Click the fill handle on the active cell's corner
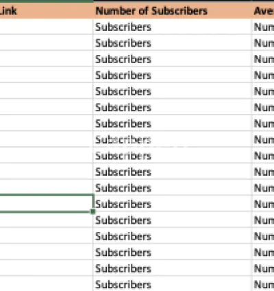Image resolution: width=274 pixels, height=291 pixels. pos(93,211)
